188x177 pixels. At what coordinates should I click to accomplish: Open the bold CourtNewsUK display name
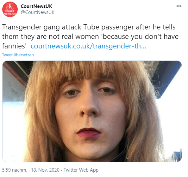[36, 6]
